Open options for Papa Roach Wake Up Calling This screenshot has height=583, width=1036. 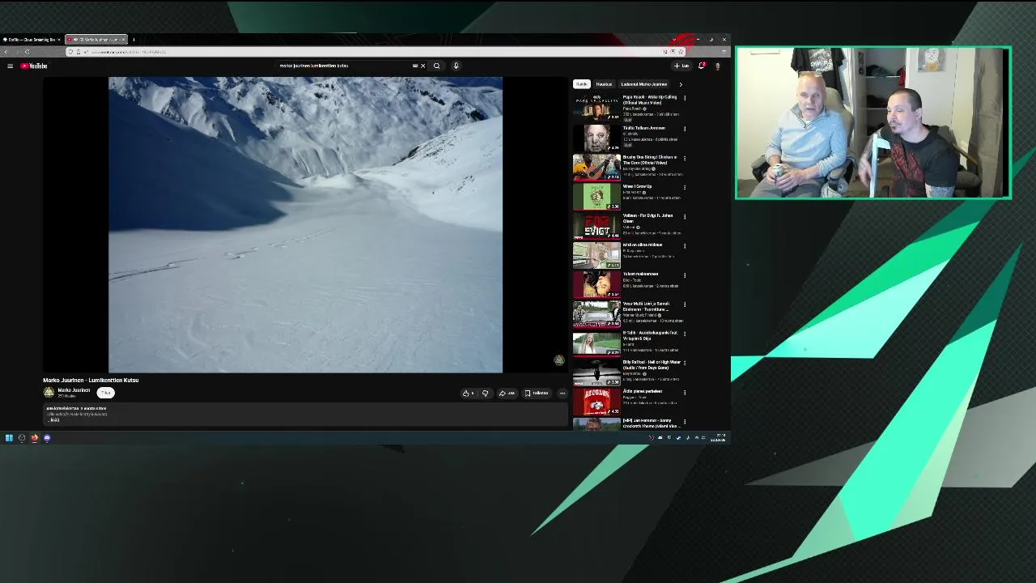685,98
